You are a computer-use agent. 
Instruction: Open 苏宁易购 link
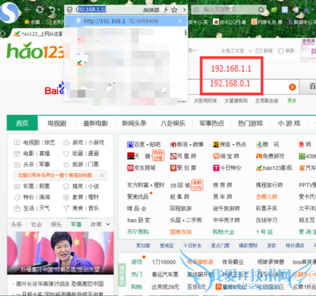(138, 232)
